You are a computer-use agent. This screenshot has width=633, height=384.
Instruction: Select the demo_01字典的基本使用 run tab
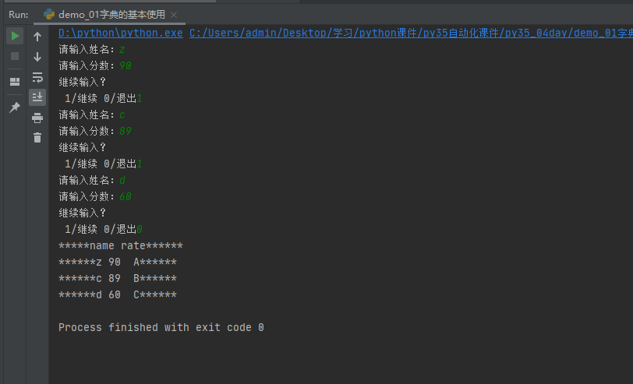point(111,15)
